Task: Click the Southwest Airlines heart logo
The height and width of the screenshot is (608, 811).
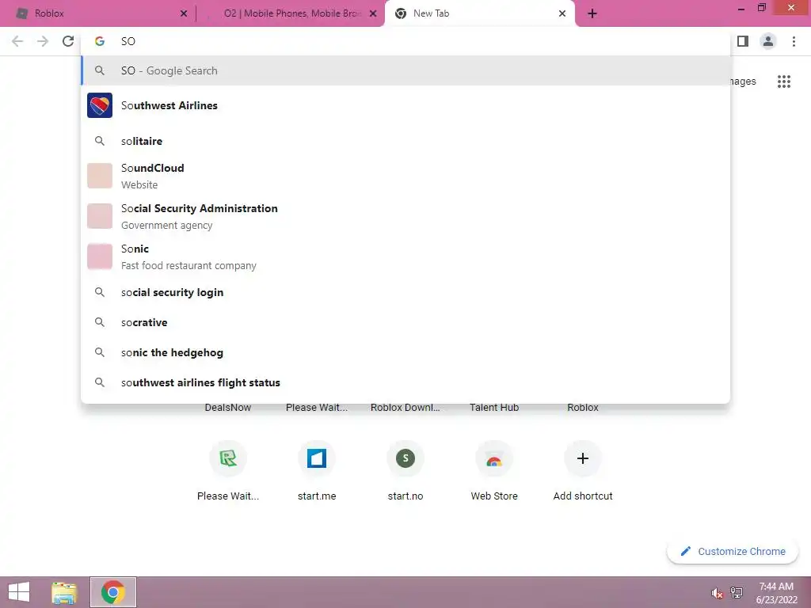Action: (100, 105)
